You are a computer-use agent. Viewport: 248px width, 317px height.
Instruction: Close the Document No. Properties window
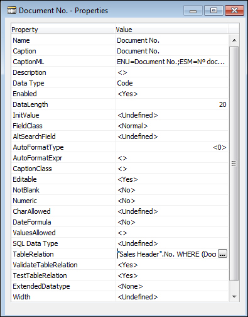[x=234, y=11]
